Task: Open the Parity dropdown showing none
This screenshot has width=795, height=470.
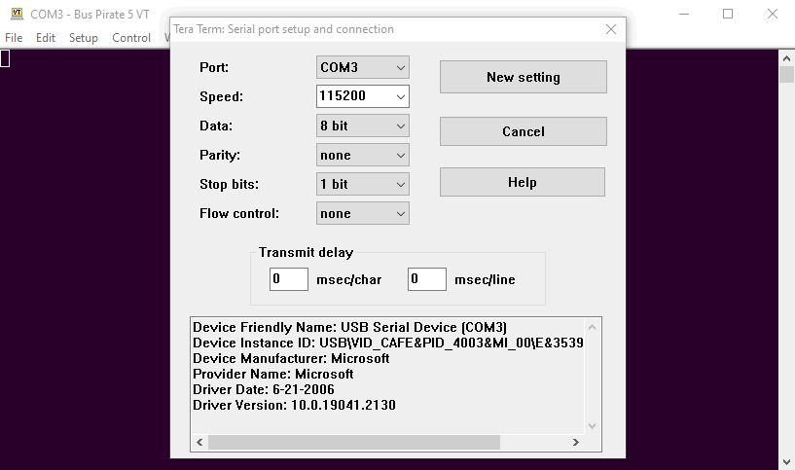Action: pos(363,155)
